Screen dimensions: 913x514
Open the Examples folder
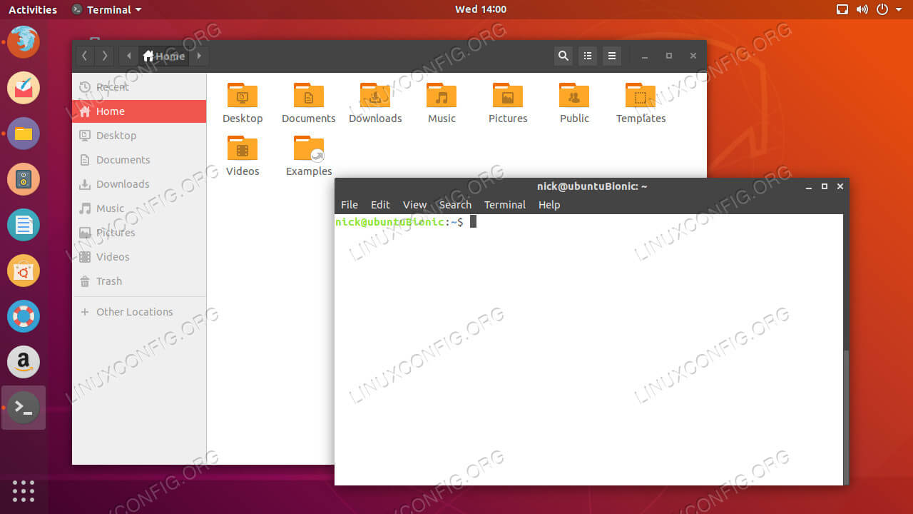point(308,152)
